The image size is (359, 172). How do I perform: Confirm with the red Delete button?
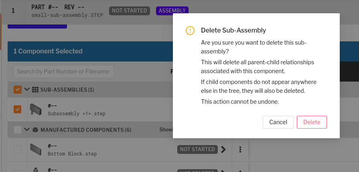coord(312,122)
